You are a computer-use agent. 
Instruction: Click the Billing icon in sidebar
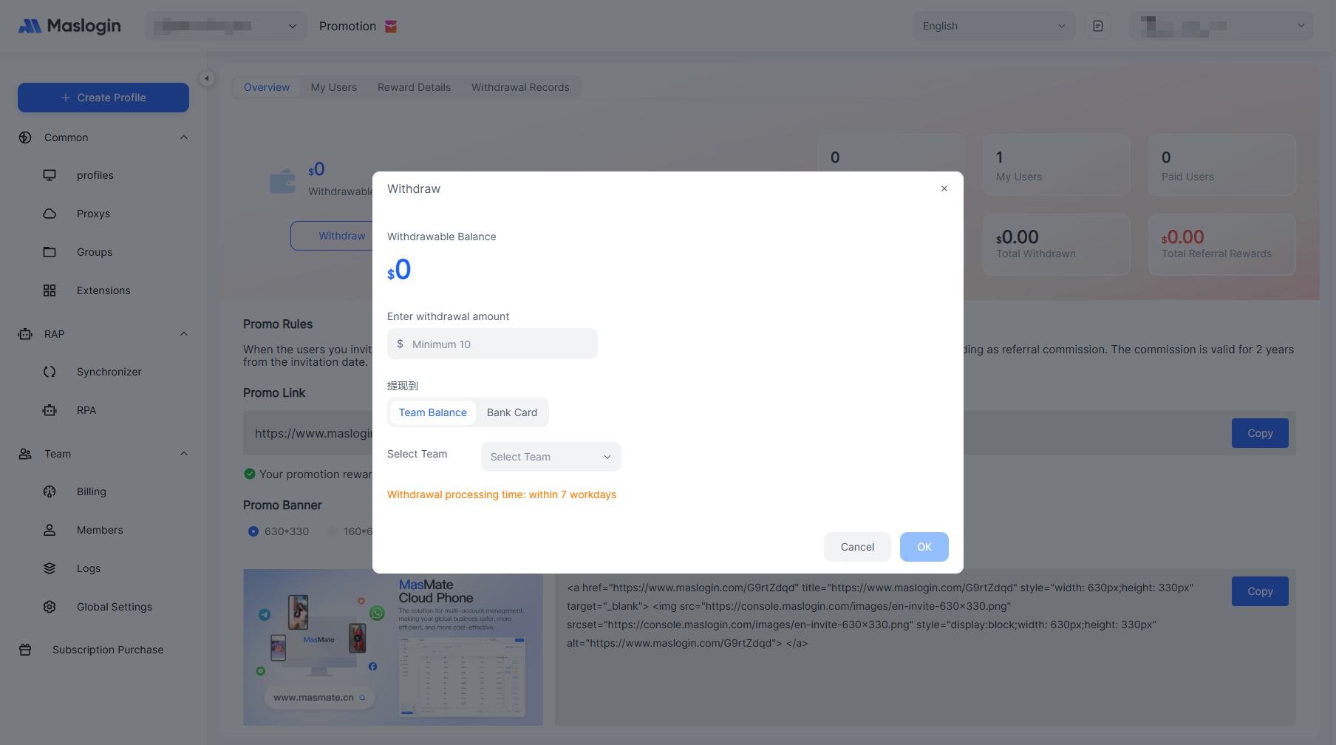point(50,491)
